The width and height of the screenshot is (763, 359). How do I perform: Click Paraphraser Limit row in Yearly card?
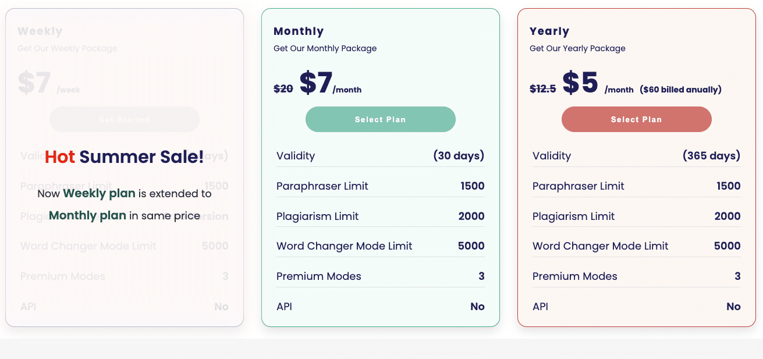tap(637, 186)
